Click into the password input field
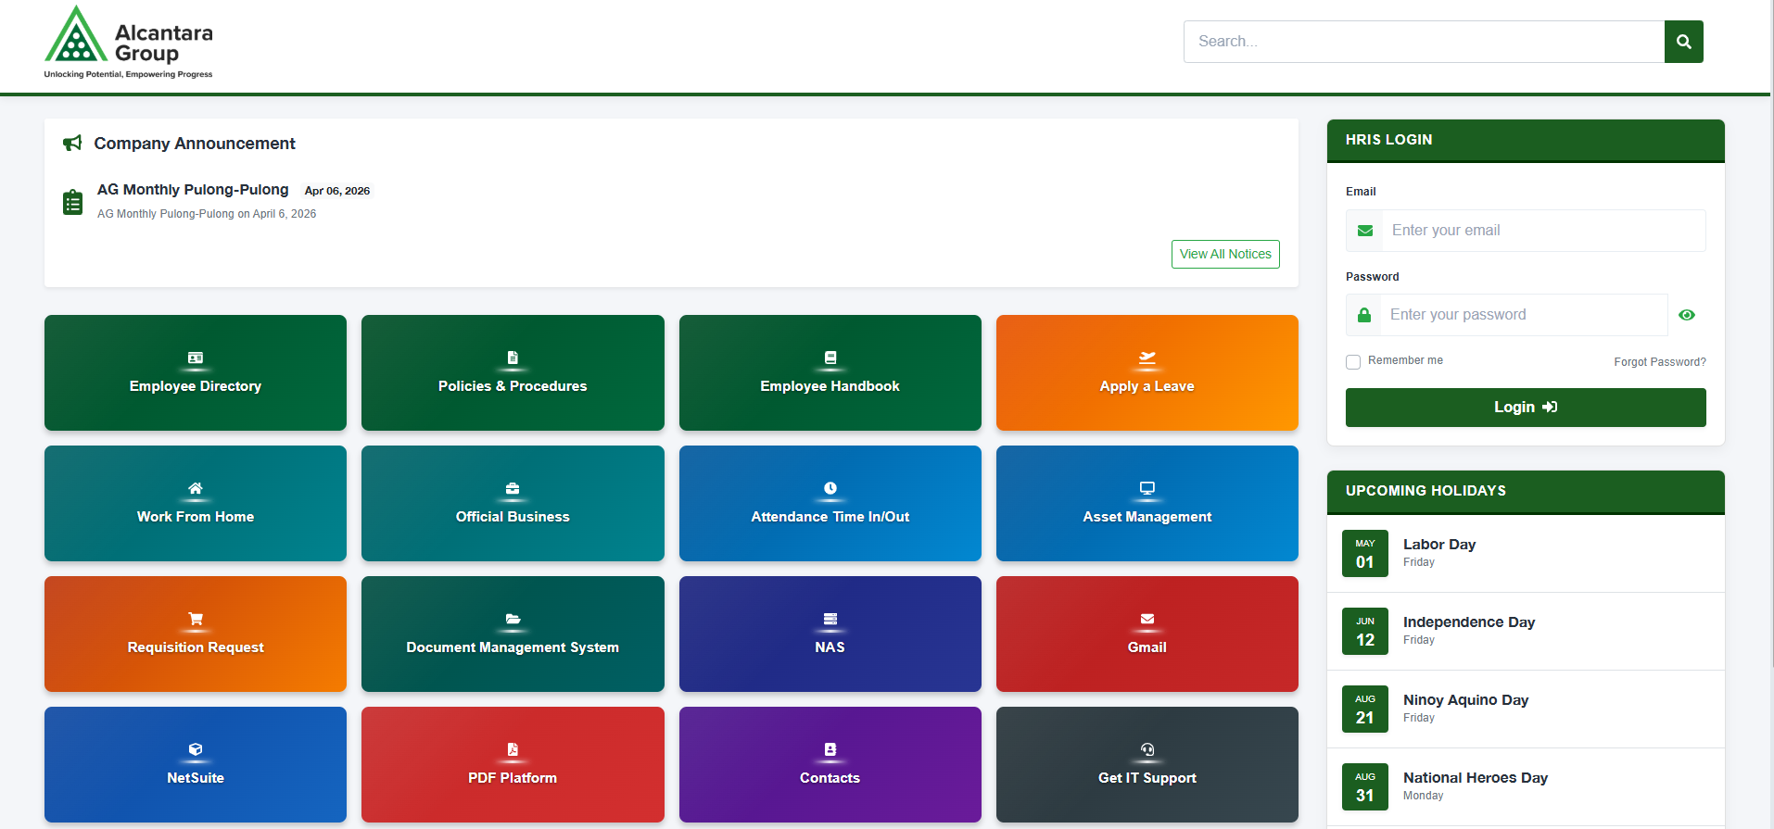1774x829 pixels. 1523,315
